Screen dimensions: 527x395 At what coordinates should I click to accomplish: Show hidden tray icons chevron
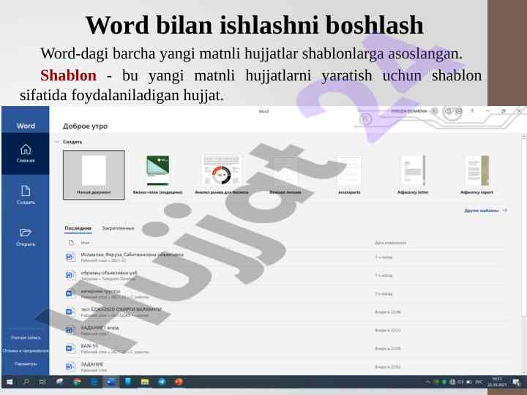click(x=427, y=382)
